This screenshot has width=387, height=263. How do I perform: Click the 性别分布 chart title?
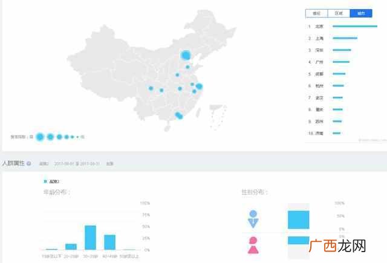coord(255,192)
